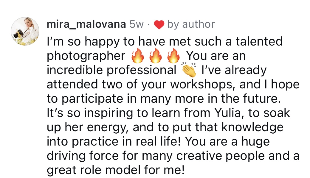Click the clapping hands emoji
This screenshot has width=310, height=178.
pos(189,70)
